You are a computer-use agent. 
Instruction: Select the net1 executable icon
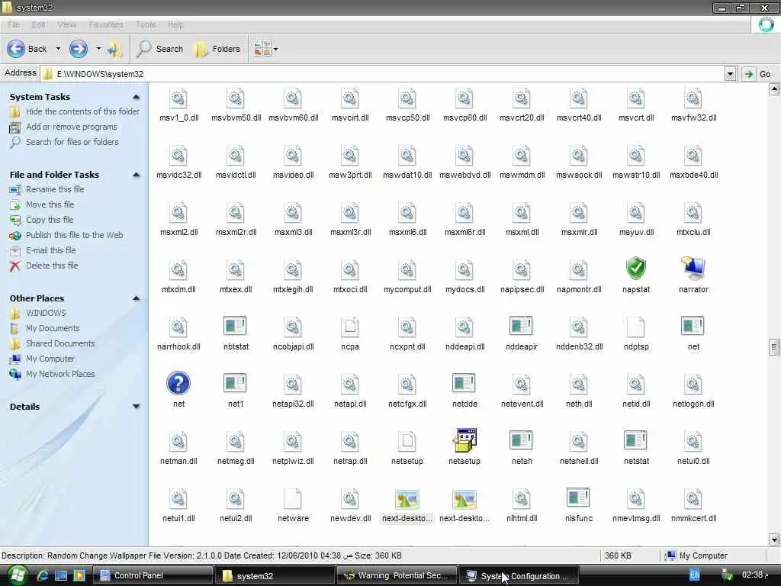click(x=235, y=383)
